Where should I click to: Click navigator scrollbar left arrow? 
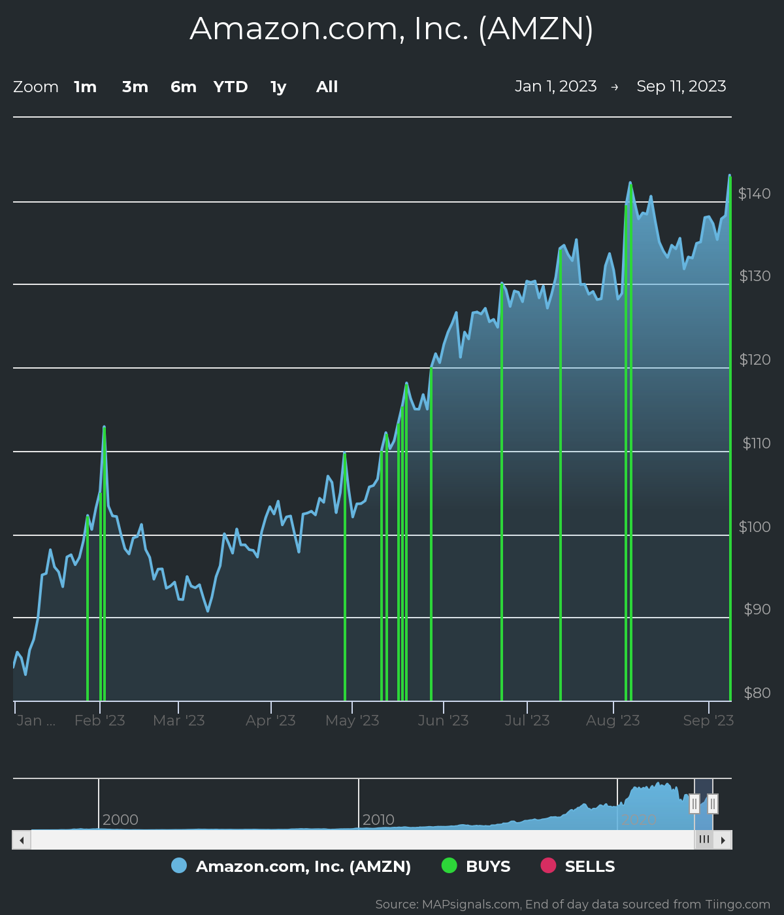pos(22,840)
